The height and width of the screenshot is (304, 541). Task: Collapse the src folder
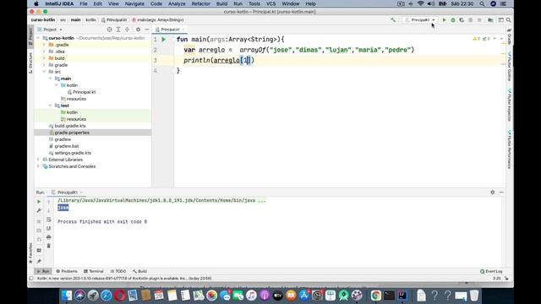[x=44, y=72]
